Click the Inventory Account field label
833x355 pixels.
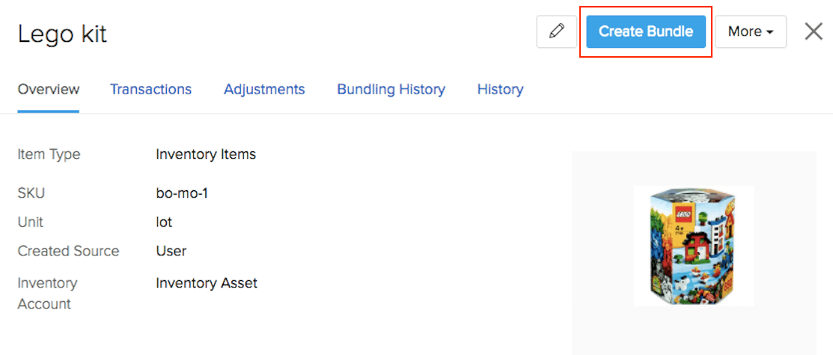47,294
